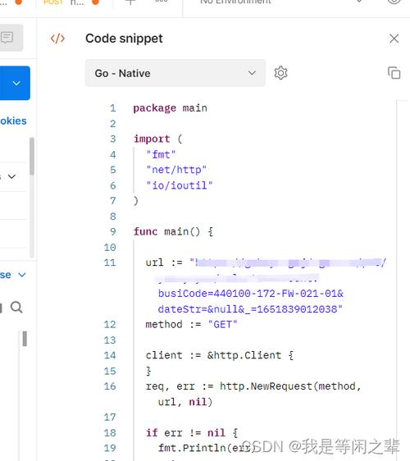This screenshot has height=461, width=410.
Task: Open the comments icon in sidebar
Action: 7,38
